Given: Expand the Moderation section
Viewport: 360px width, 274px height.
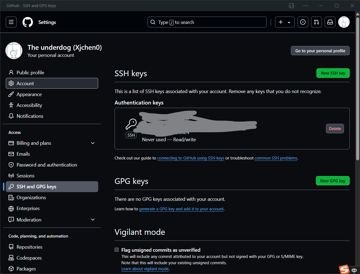Looking at the screenshot, I should click(x=93, y=220).
